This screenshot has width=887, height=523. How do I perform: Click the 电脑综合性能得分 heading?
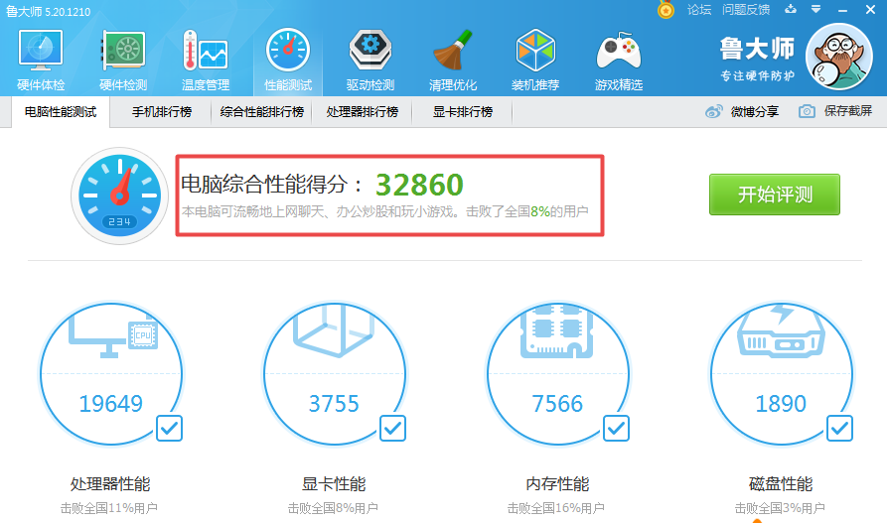tap(271, 185)
